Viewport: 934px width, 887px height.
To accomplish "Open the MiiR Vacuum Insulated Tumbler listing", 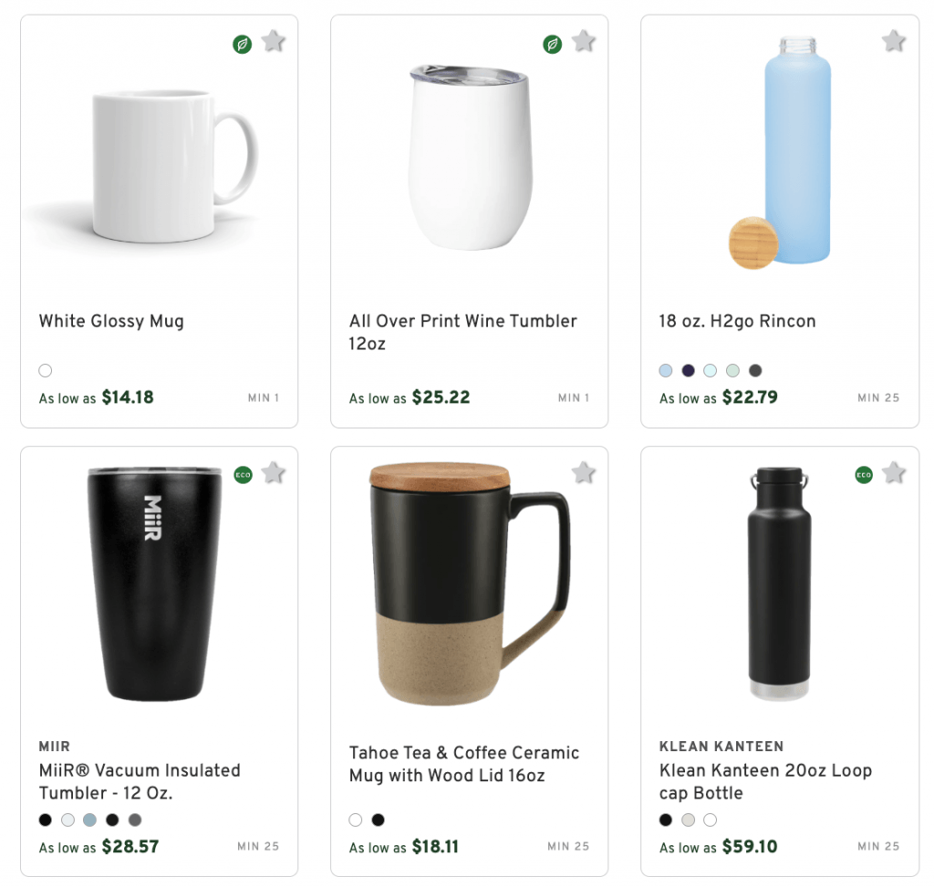I will pyautogui.click(x=140, y=781).
